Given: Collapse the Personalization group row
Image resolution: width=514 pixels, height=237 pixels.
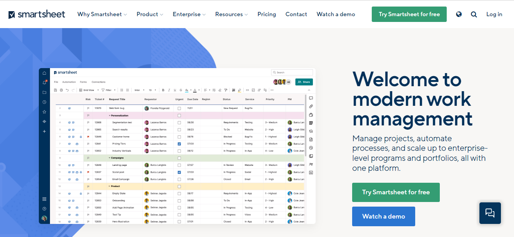Looking at the screenshot, I should tap(110, 115).
